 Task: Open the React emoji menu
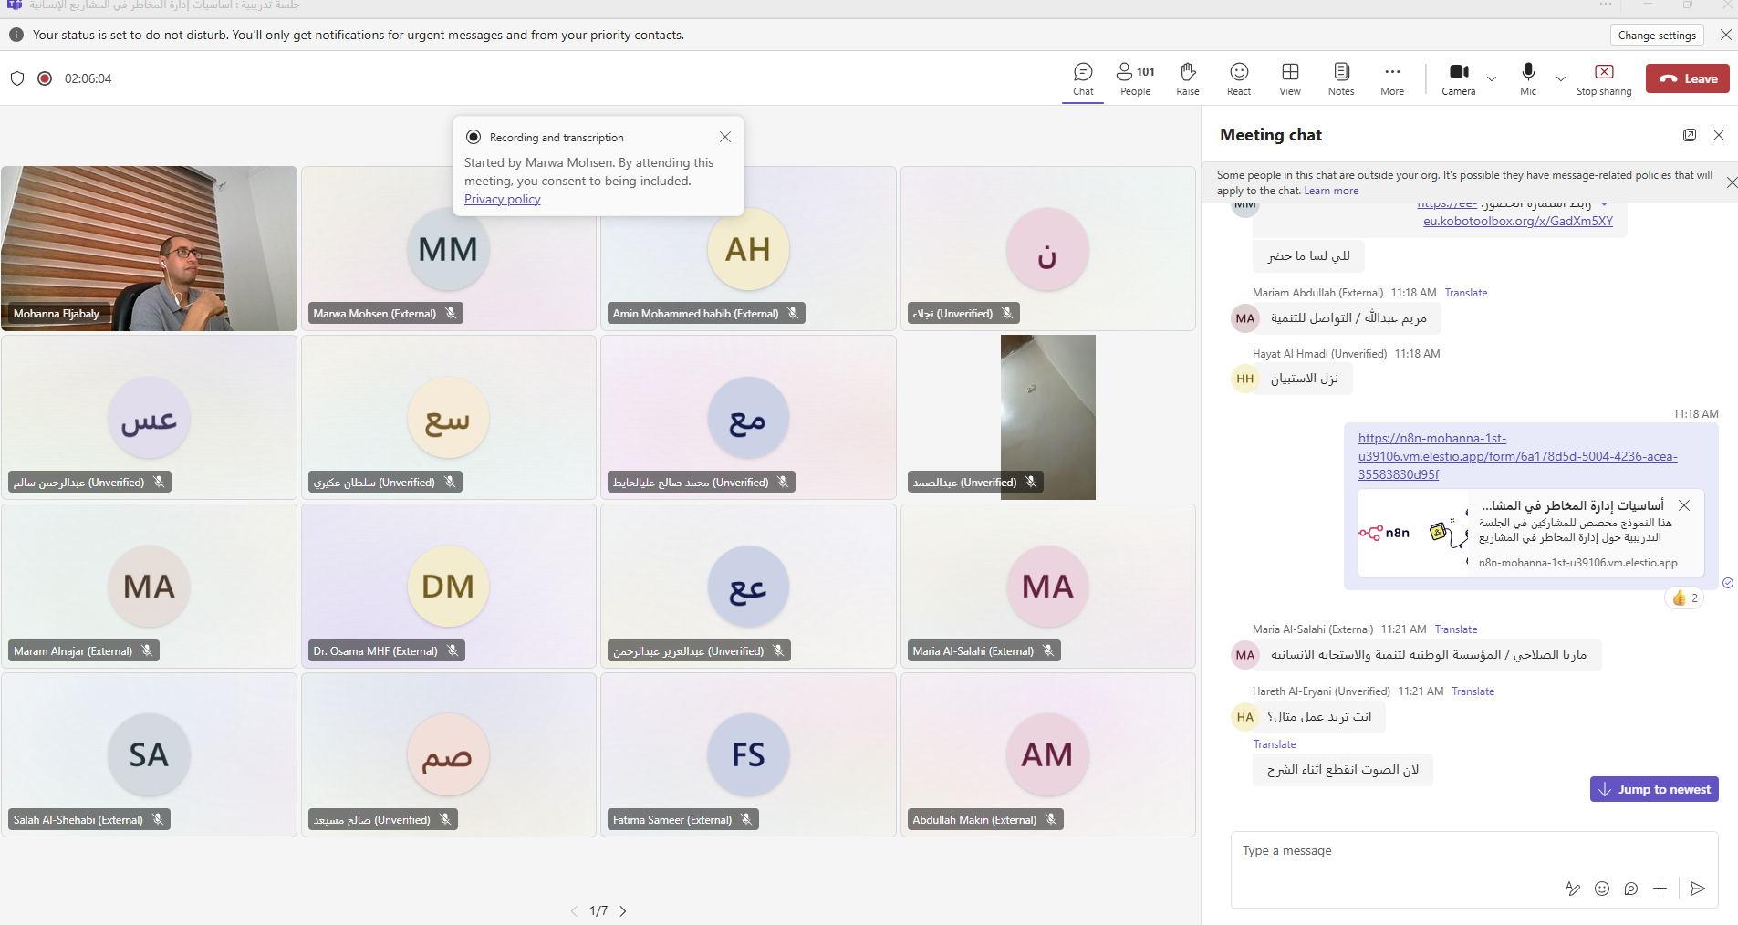pos(1238,78)
